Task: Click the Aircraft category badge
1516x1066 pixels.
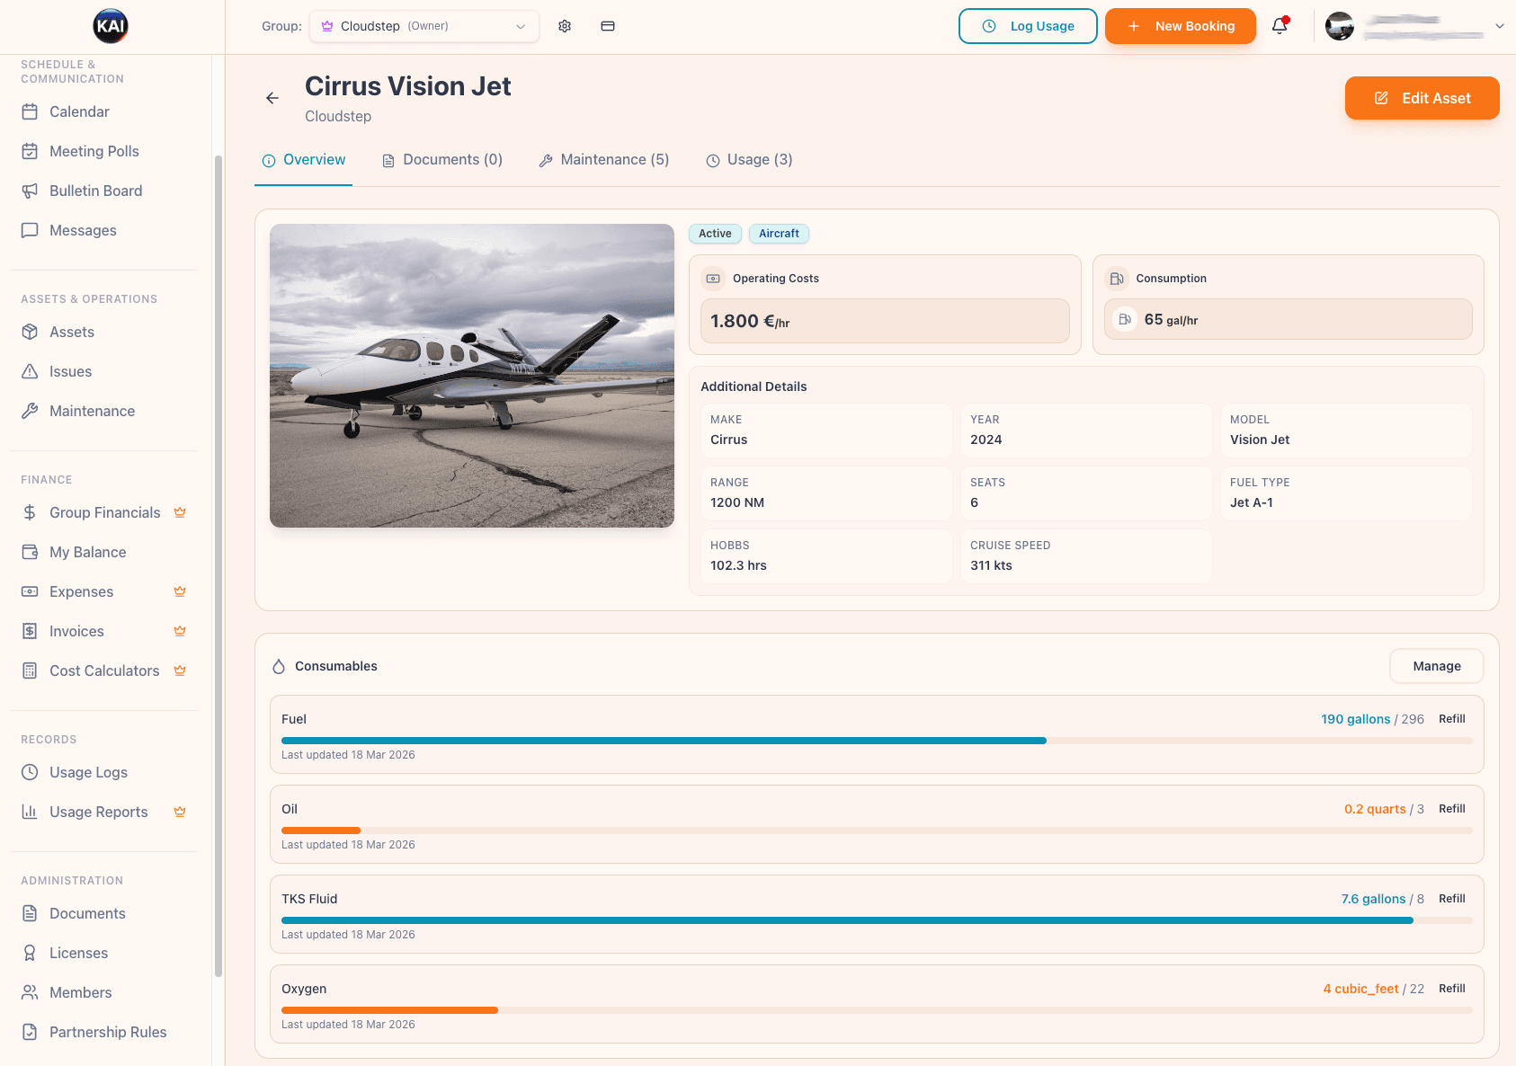Action: click(779, 234)
